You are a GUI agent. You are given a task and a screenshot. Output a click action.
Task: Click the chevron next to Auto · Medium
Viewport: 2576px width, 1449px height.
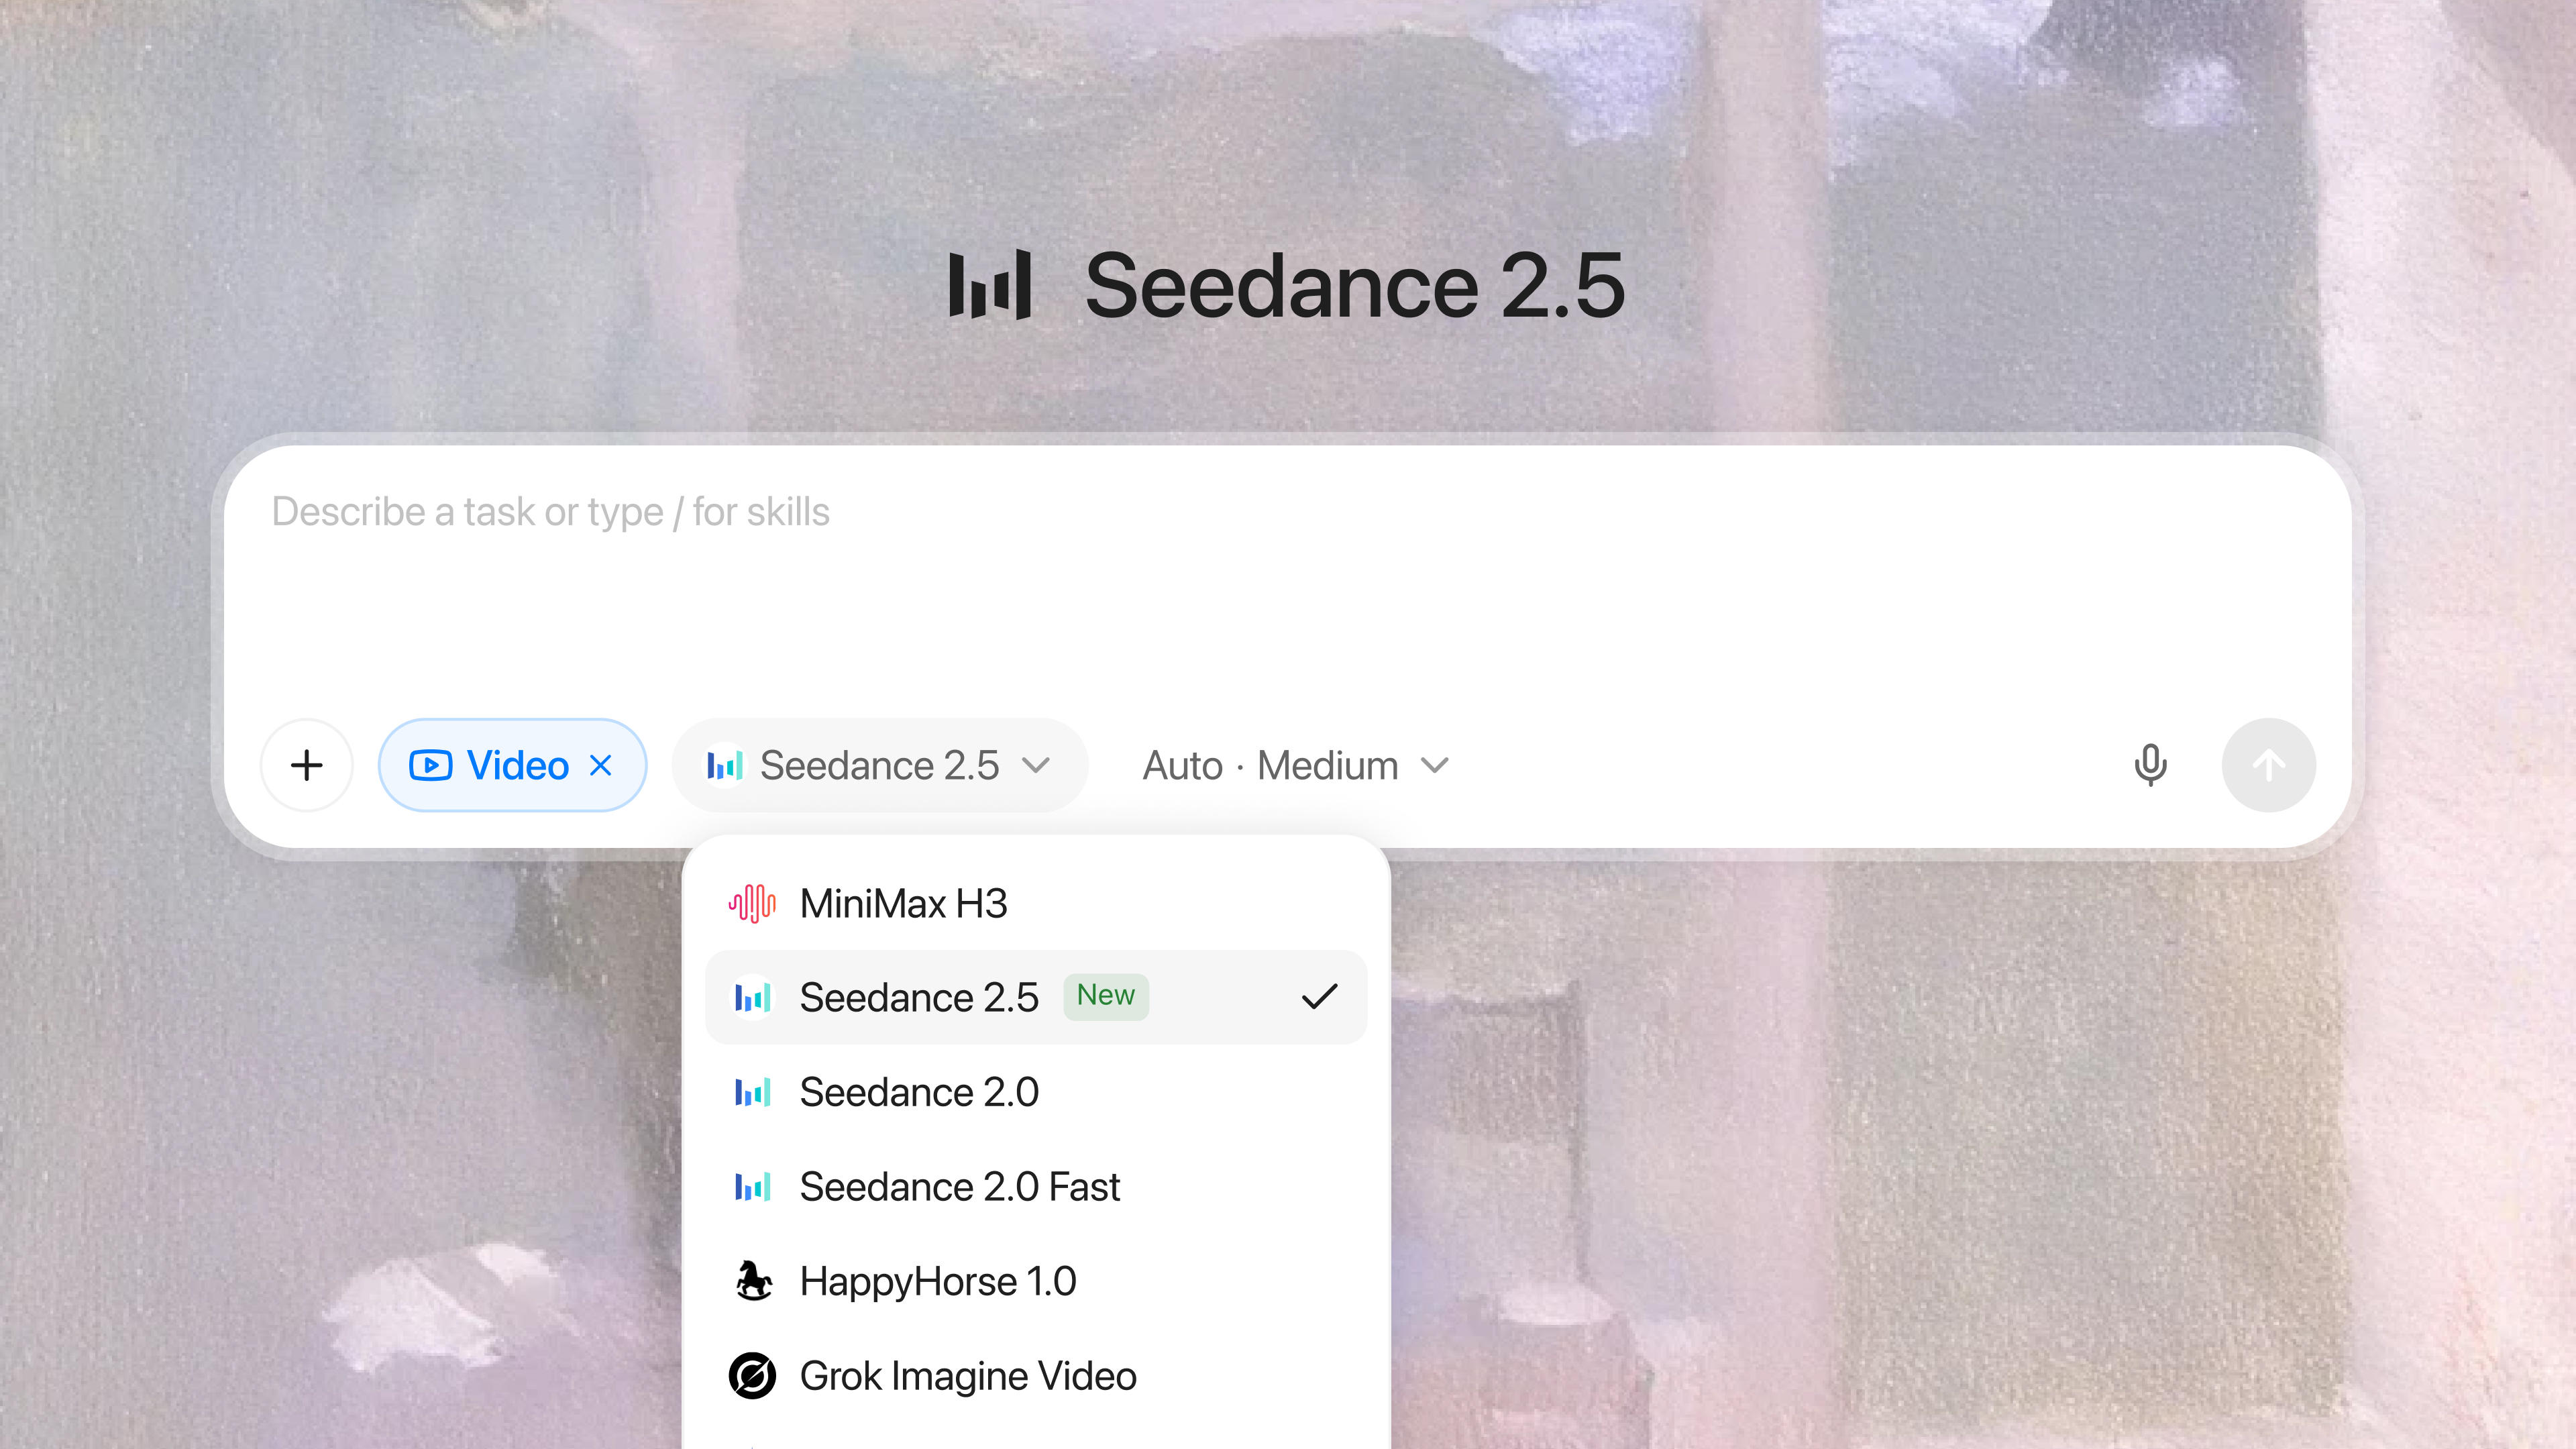1435,766
